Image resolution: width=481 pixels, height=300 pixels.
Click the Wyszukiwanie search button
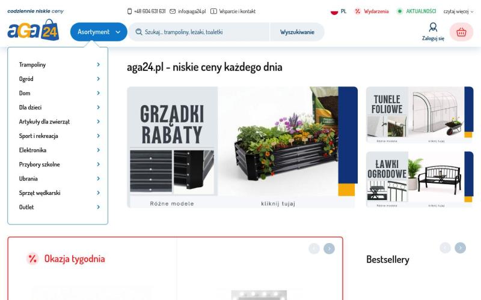point(297,32)
